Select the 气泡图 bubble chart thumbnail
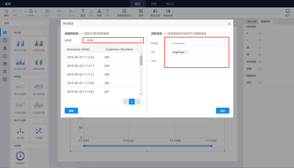Viewport: 294px width, 168px height. coord(39,133)
